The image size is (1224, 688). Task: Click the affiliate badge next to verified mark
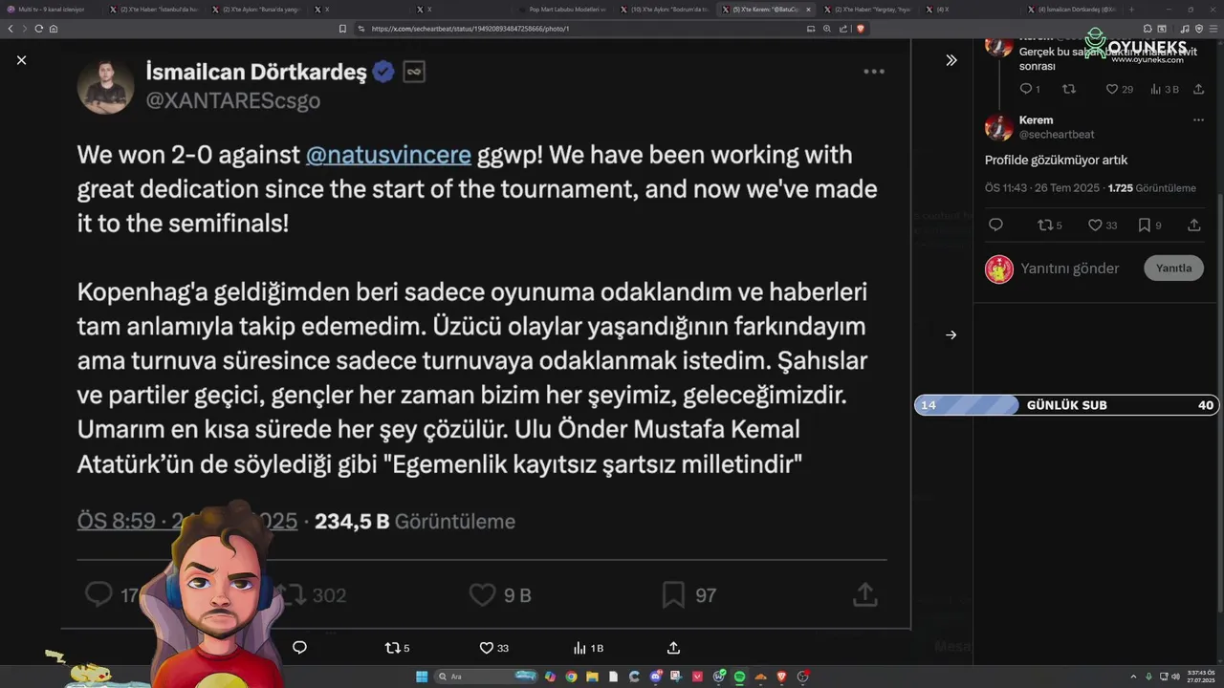(x=414, y=72)
